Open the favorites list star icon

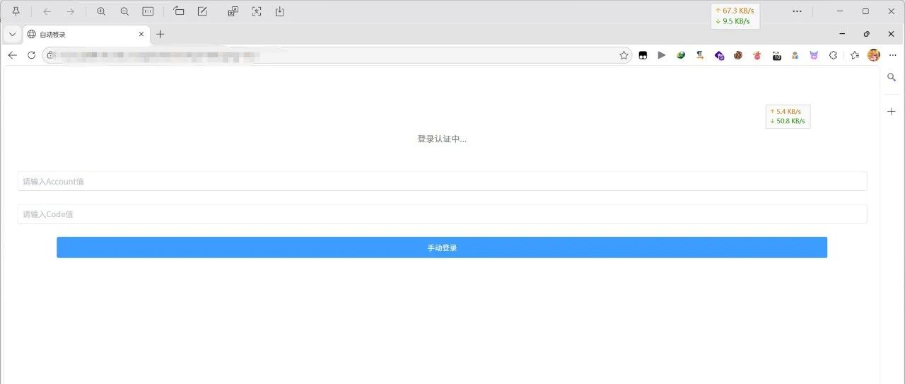pos(855,55)
